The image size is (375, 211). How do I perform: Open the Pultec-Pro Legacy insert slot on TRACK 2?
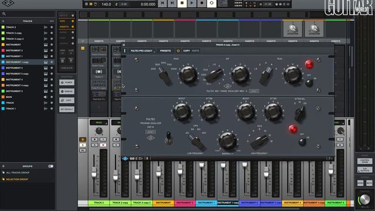99,84
